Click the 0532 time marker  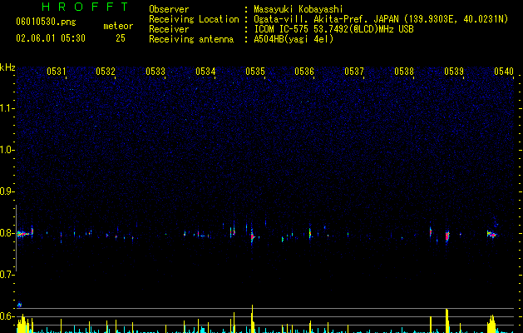click(106, 72)
